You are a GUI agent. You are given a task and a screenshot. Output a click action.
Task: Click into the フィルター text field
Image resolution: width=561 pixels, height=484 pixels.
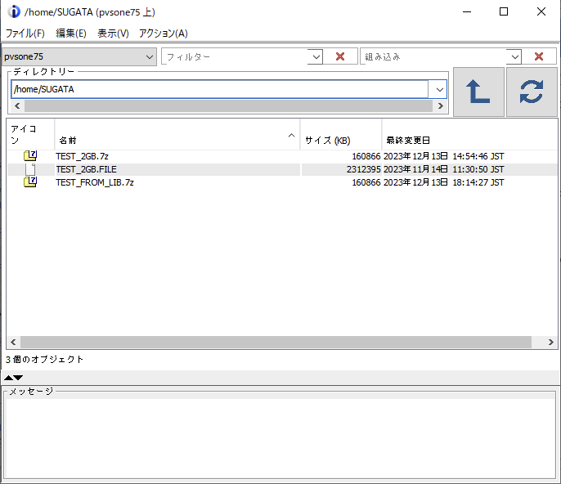(235, 56)
